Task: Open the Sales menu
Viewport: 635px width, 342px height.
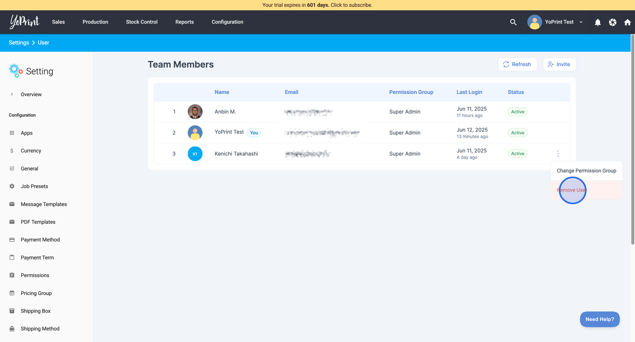Action: tap(58, 22)
